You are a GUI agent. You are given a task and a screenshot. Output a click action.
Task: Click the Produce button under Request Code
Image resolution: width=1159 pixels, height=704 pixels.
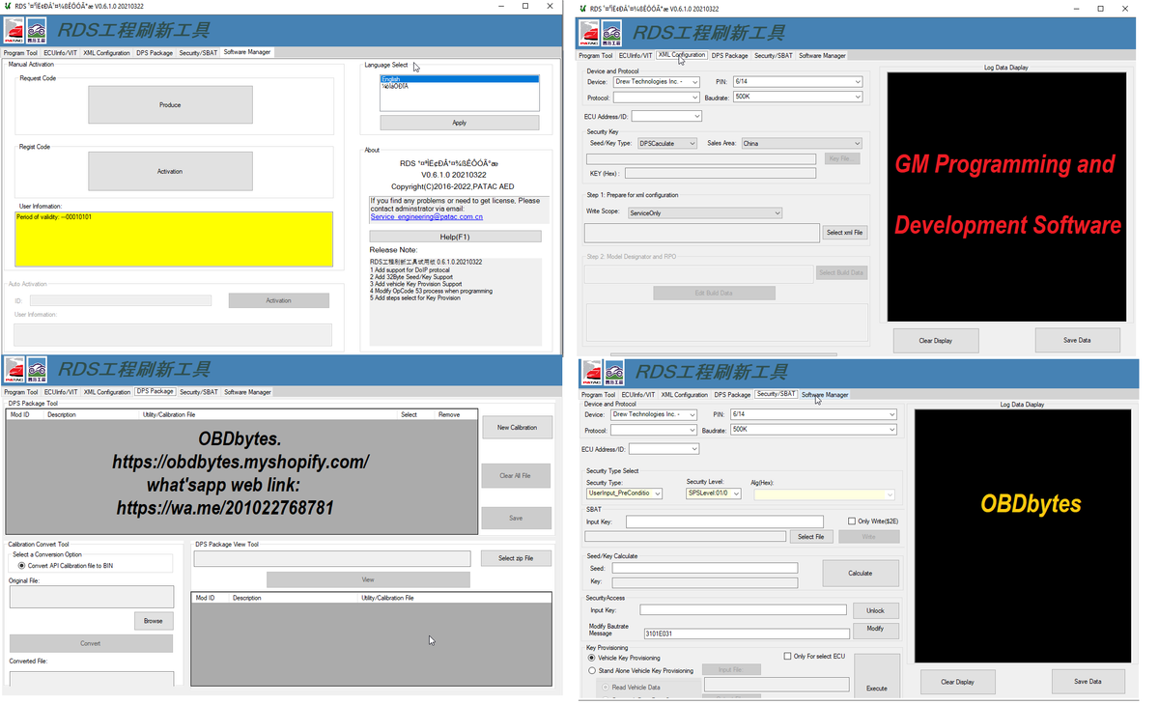[x=171, y=104]
